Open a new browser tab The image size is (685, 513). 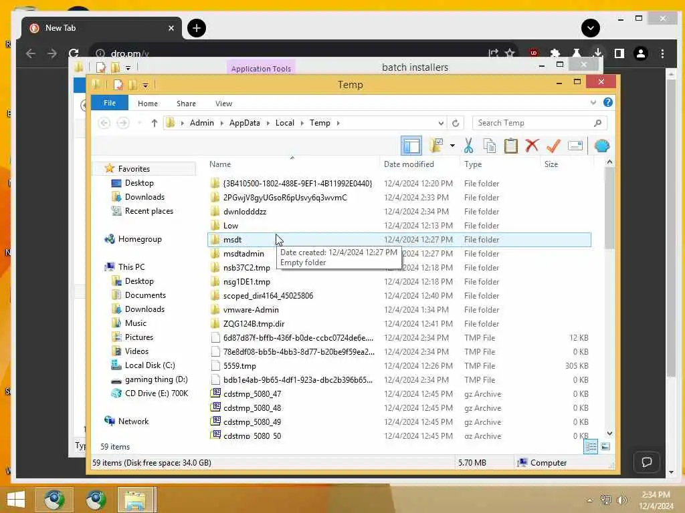197,28
